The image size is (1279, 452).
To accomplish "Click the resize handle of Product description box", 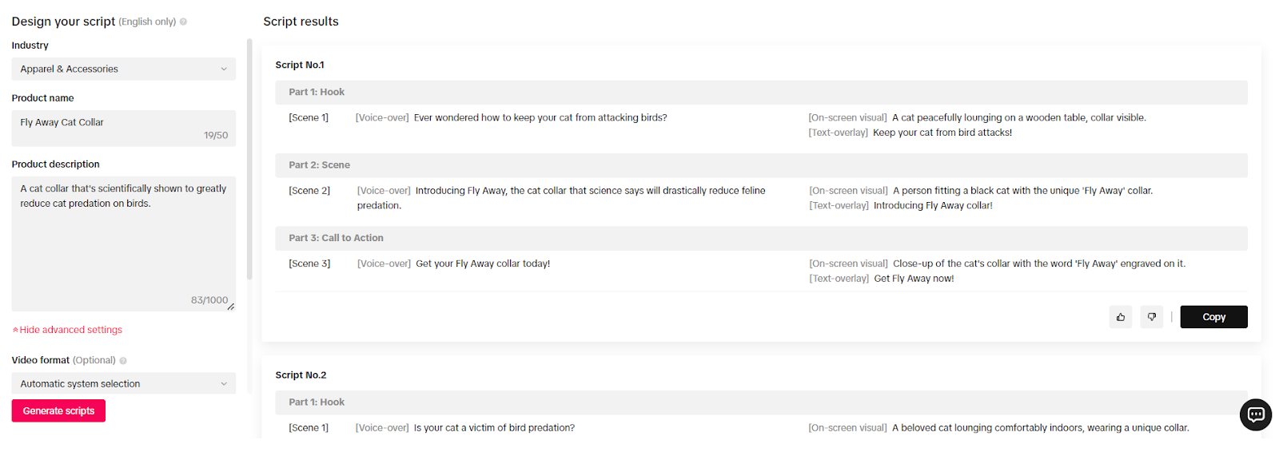I will (x=231, y=307).
